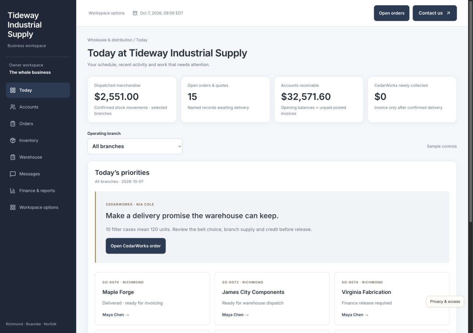Screen dimensions: 473x333
Task: Click the calendar icon beside the date
Action: tap(135, 13)
